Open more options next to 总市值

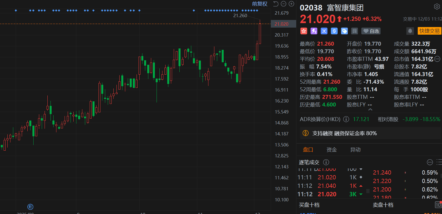[437, 59]
